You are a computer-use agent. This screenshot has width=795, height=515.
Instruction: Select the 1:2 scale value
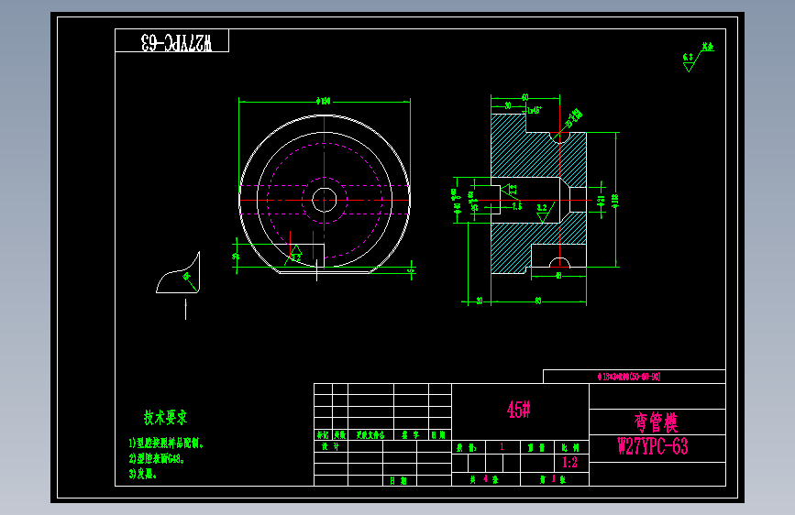pos(569,462)
